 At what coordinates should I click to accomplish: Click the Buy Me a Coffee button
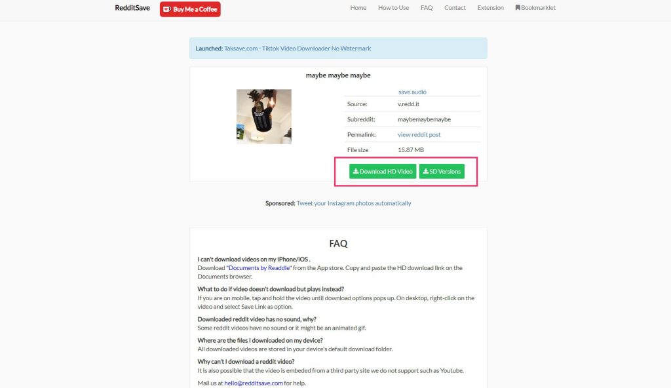pyautogui.click(x=190, y=9)
